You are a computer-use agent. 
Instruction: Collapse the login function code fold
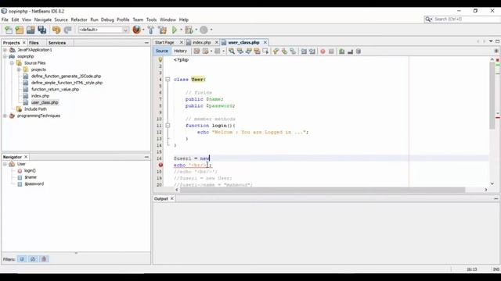click(x=168, y=126)
